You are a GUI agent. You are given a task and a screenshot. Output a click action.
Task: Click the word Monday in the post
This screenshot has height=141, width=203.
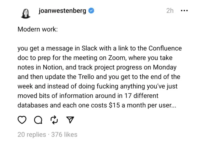[165, 68]
